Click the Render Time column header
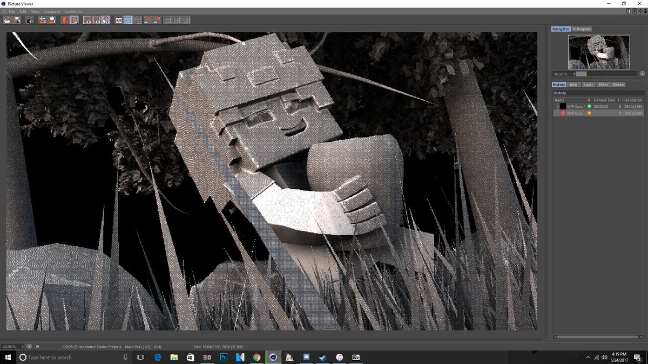 pyautogui.click(x=604, y=100)
